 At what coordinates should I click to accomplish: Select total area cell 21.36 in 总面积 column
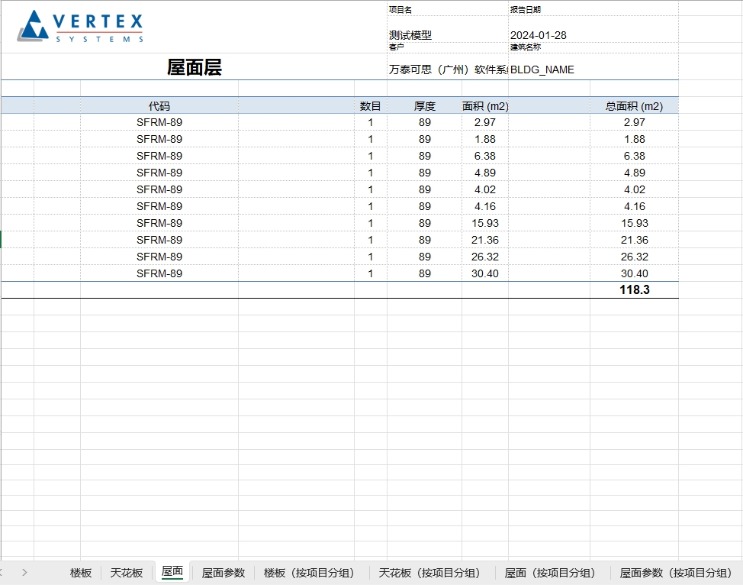pos(634,240)
